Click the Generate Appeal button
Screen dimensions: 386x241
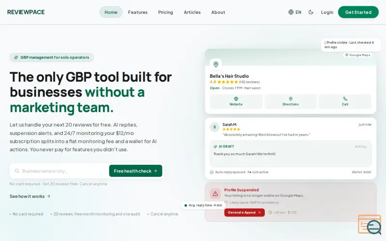click(245, 213)
